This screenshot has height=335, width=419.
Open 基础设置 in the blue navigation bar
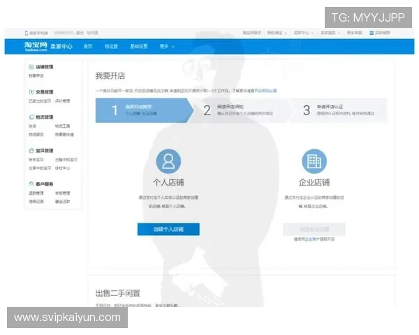click(139, 46)
